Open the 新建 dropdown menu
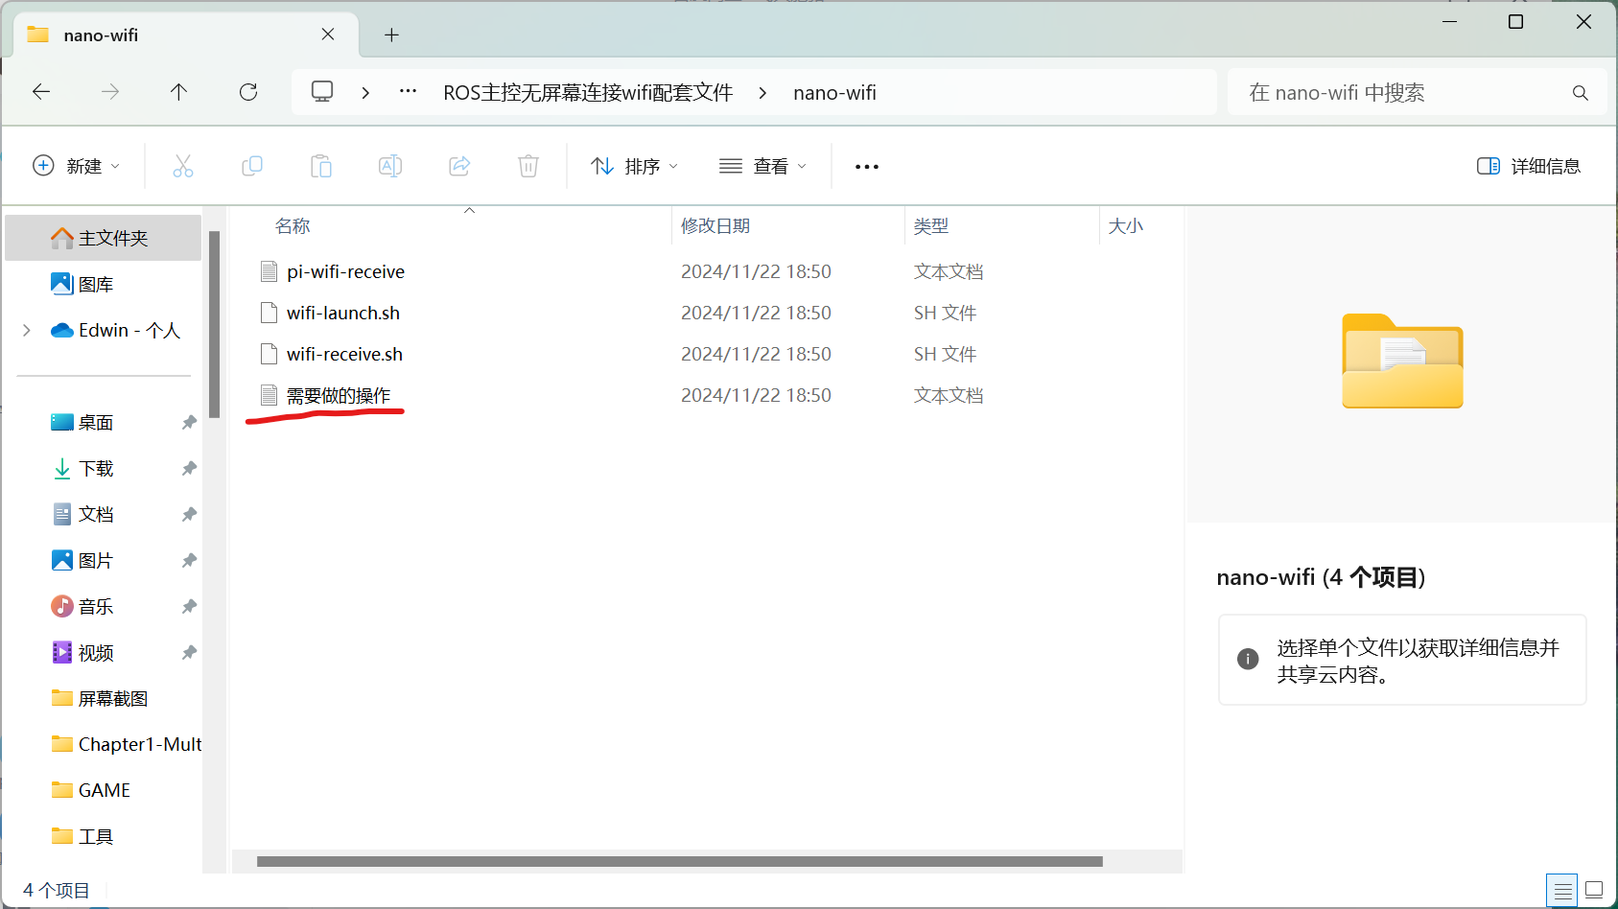This screenshot has height=909, width=1618. coord(77,166)
